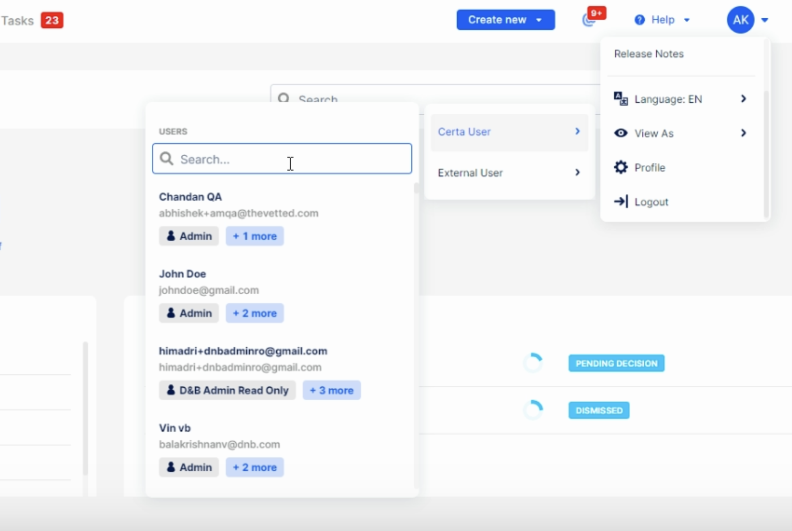Click the Tasks 23 counter badge
This screenshot has width=792, height=531.
pyautogui.click(x=52, y=20)
